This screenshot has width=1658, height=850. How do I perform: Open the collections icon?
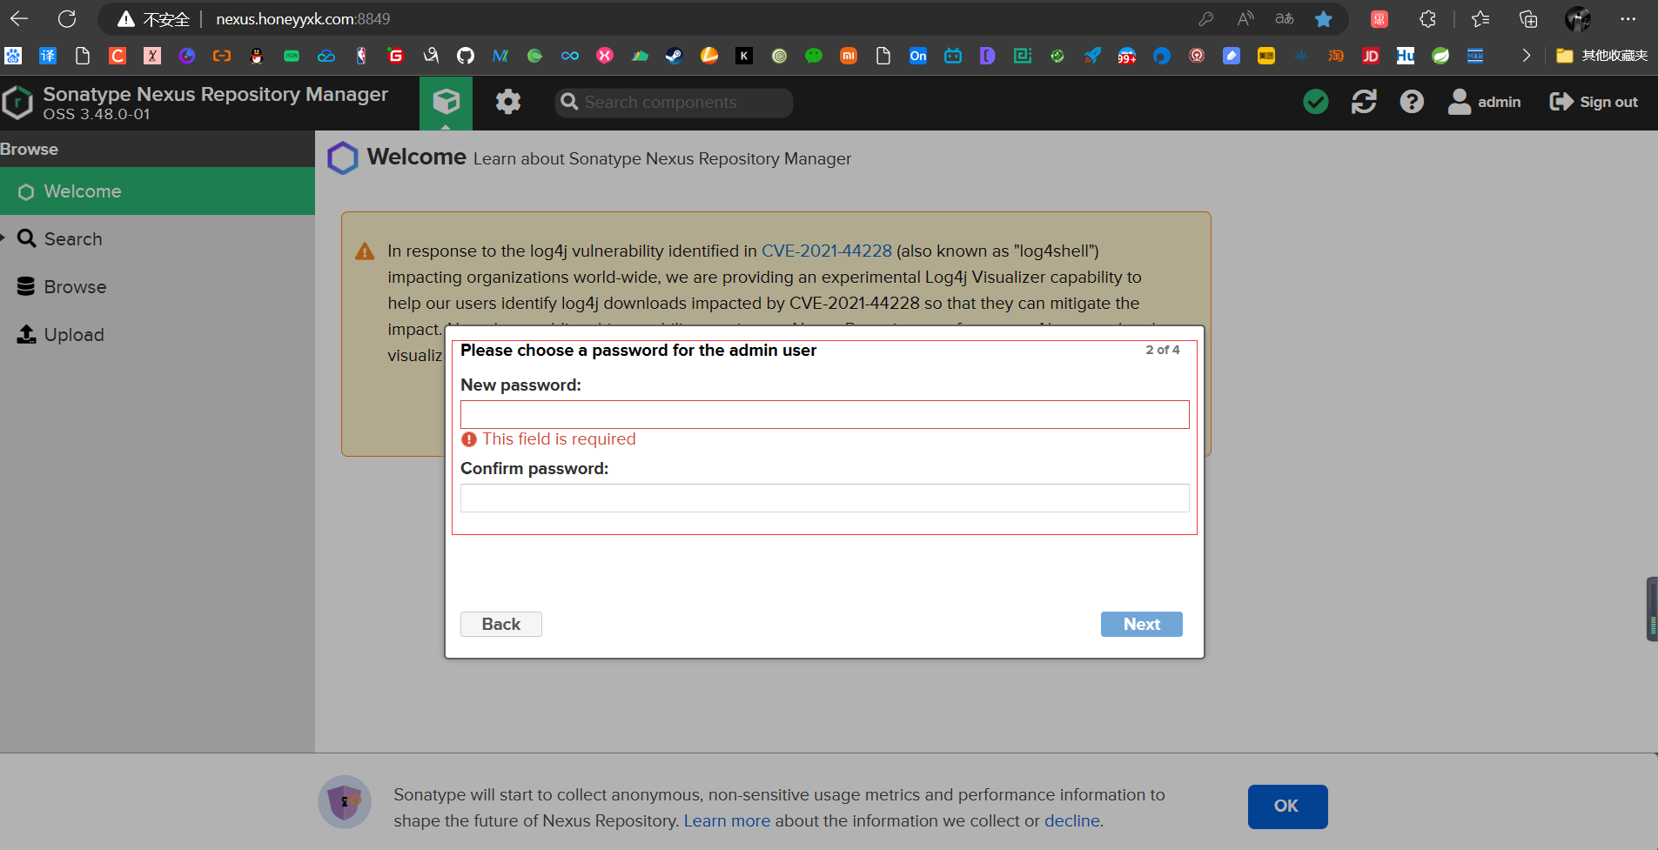(x=1528, y=19)
